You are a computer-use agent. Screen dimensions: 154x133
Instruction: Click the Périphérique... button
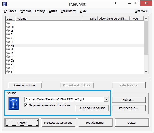pyautogui.click(x=129, y=108)
